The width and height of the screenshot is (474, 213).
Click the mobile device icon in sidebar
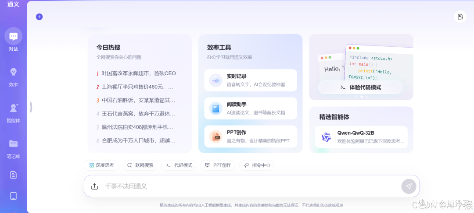13,196
